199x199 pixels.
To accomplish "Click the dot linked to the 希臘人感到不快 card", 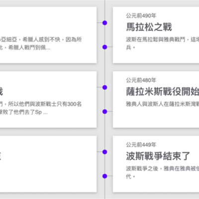I will click(104, 23).
